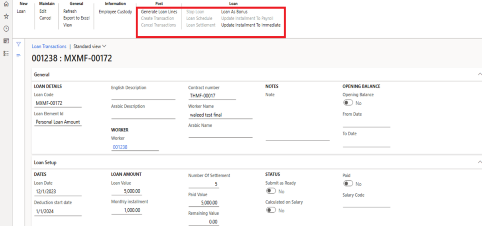Enable the Submit as Ready toggle

coord(271,191)
